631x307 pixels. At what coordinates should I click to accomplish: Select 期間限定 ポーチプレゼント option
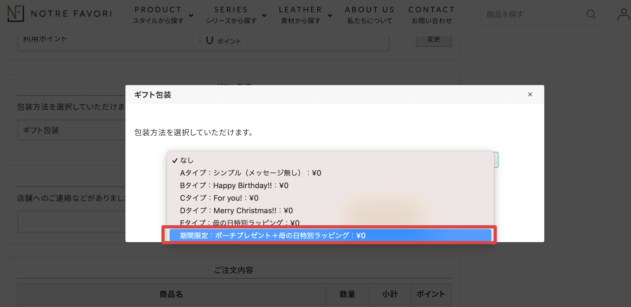[273, 235]
